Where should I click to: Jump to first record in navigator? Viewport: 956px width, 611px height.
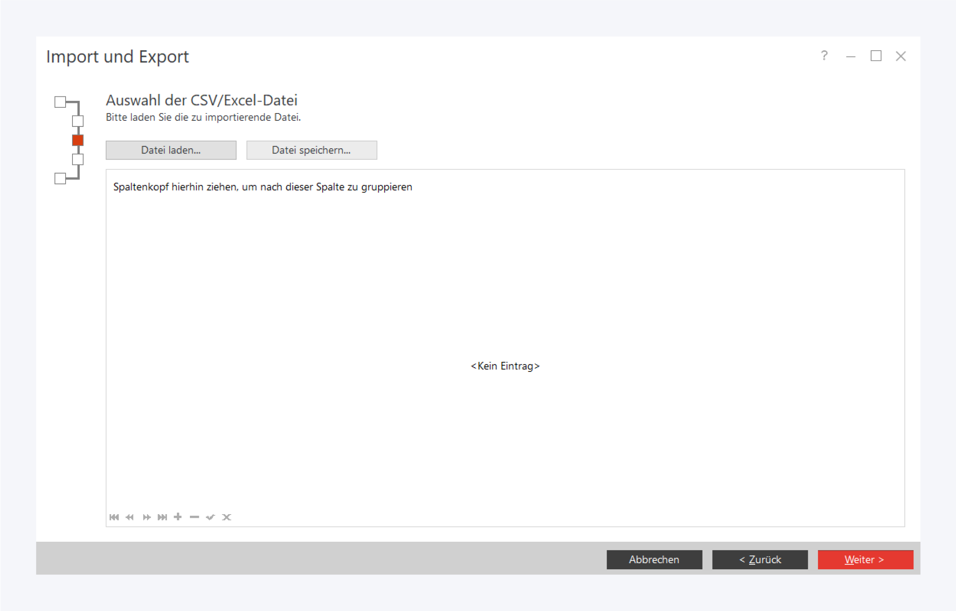[x=114, y=517]
